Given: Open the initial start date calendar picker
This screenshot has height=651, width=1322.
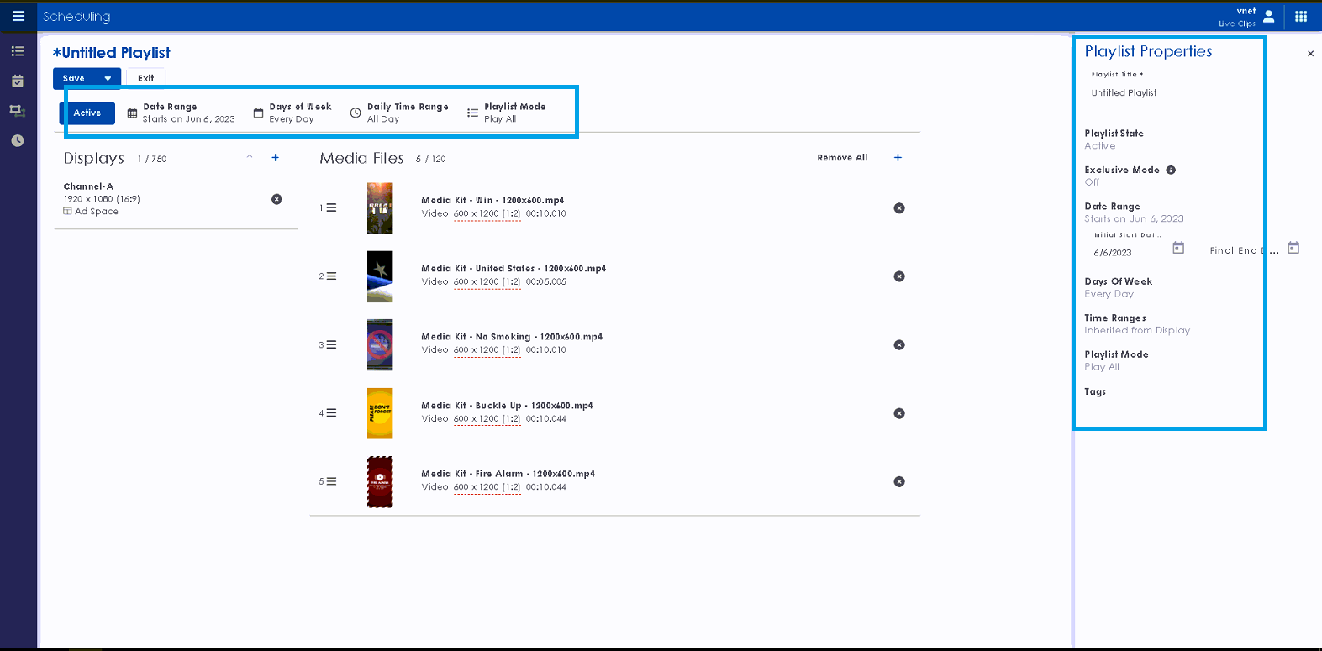Looking at the screenshot, I should [1178, 248].
